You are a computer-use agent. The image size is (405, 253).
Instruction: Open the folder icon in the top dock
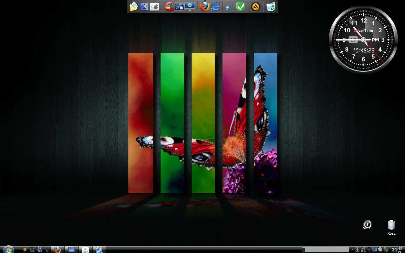pyautogui.click(x=134, y=6)
